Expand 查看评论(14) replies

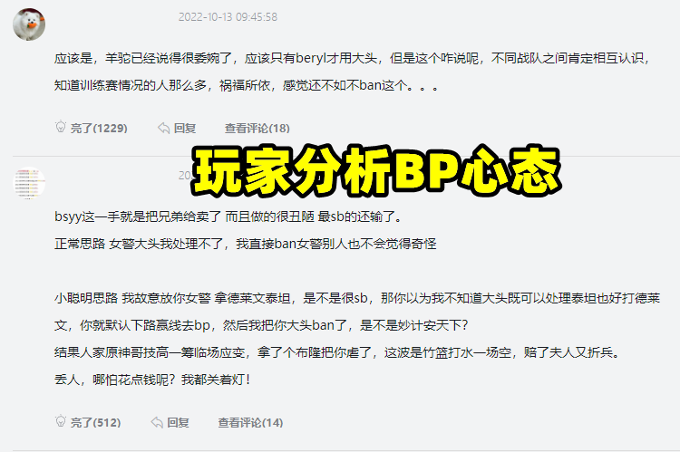250,422
